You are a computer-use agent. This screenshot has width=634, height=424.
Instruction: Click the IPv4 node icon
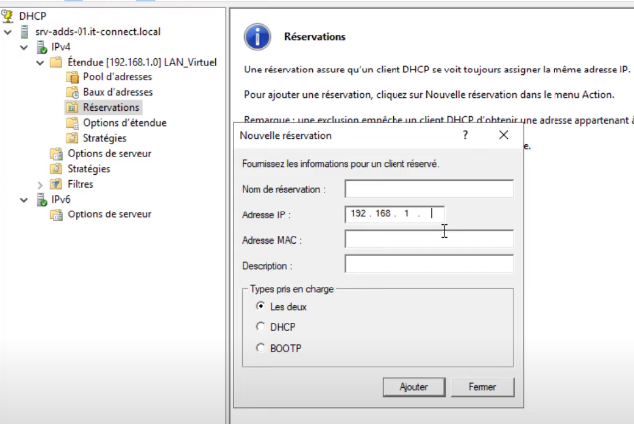coord(42,47)
